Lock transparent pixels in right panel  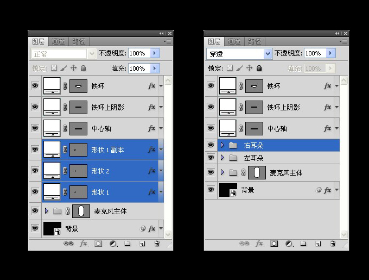tap(230, 68)
